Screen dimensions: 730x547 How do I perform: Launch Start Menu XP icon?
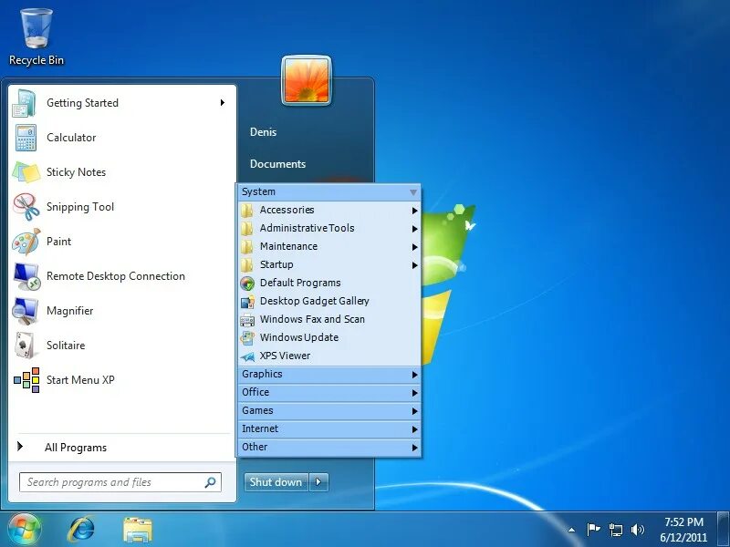(x=26, y=380)
